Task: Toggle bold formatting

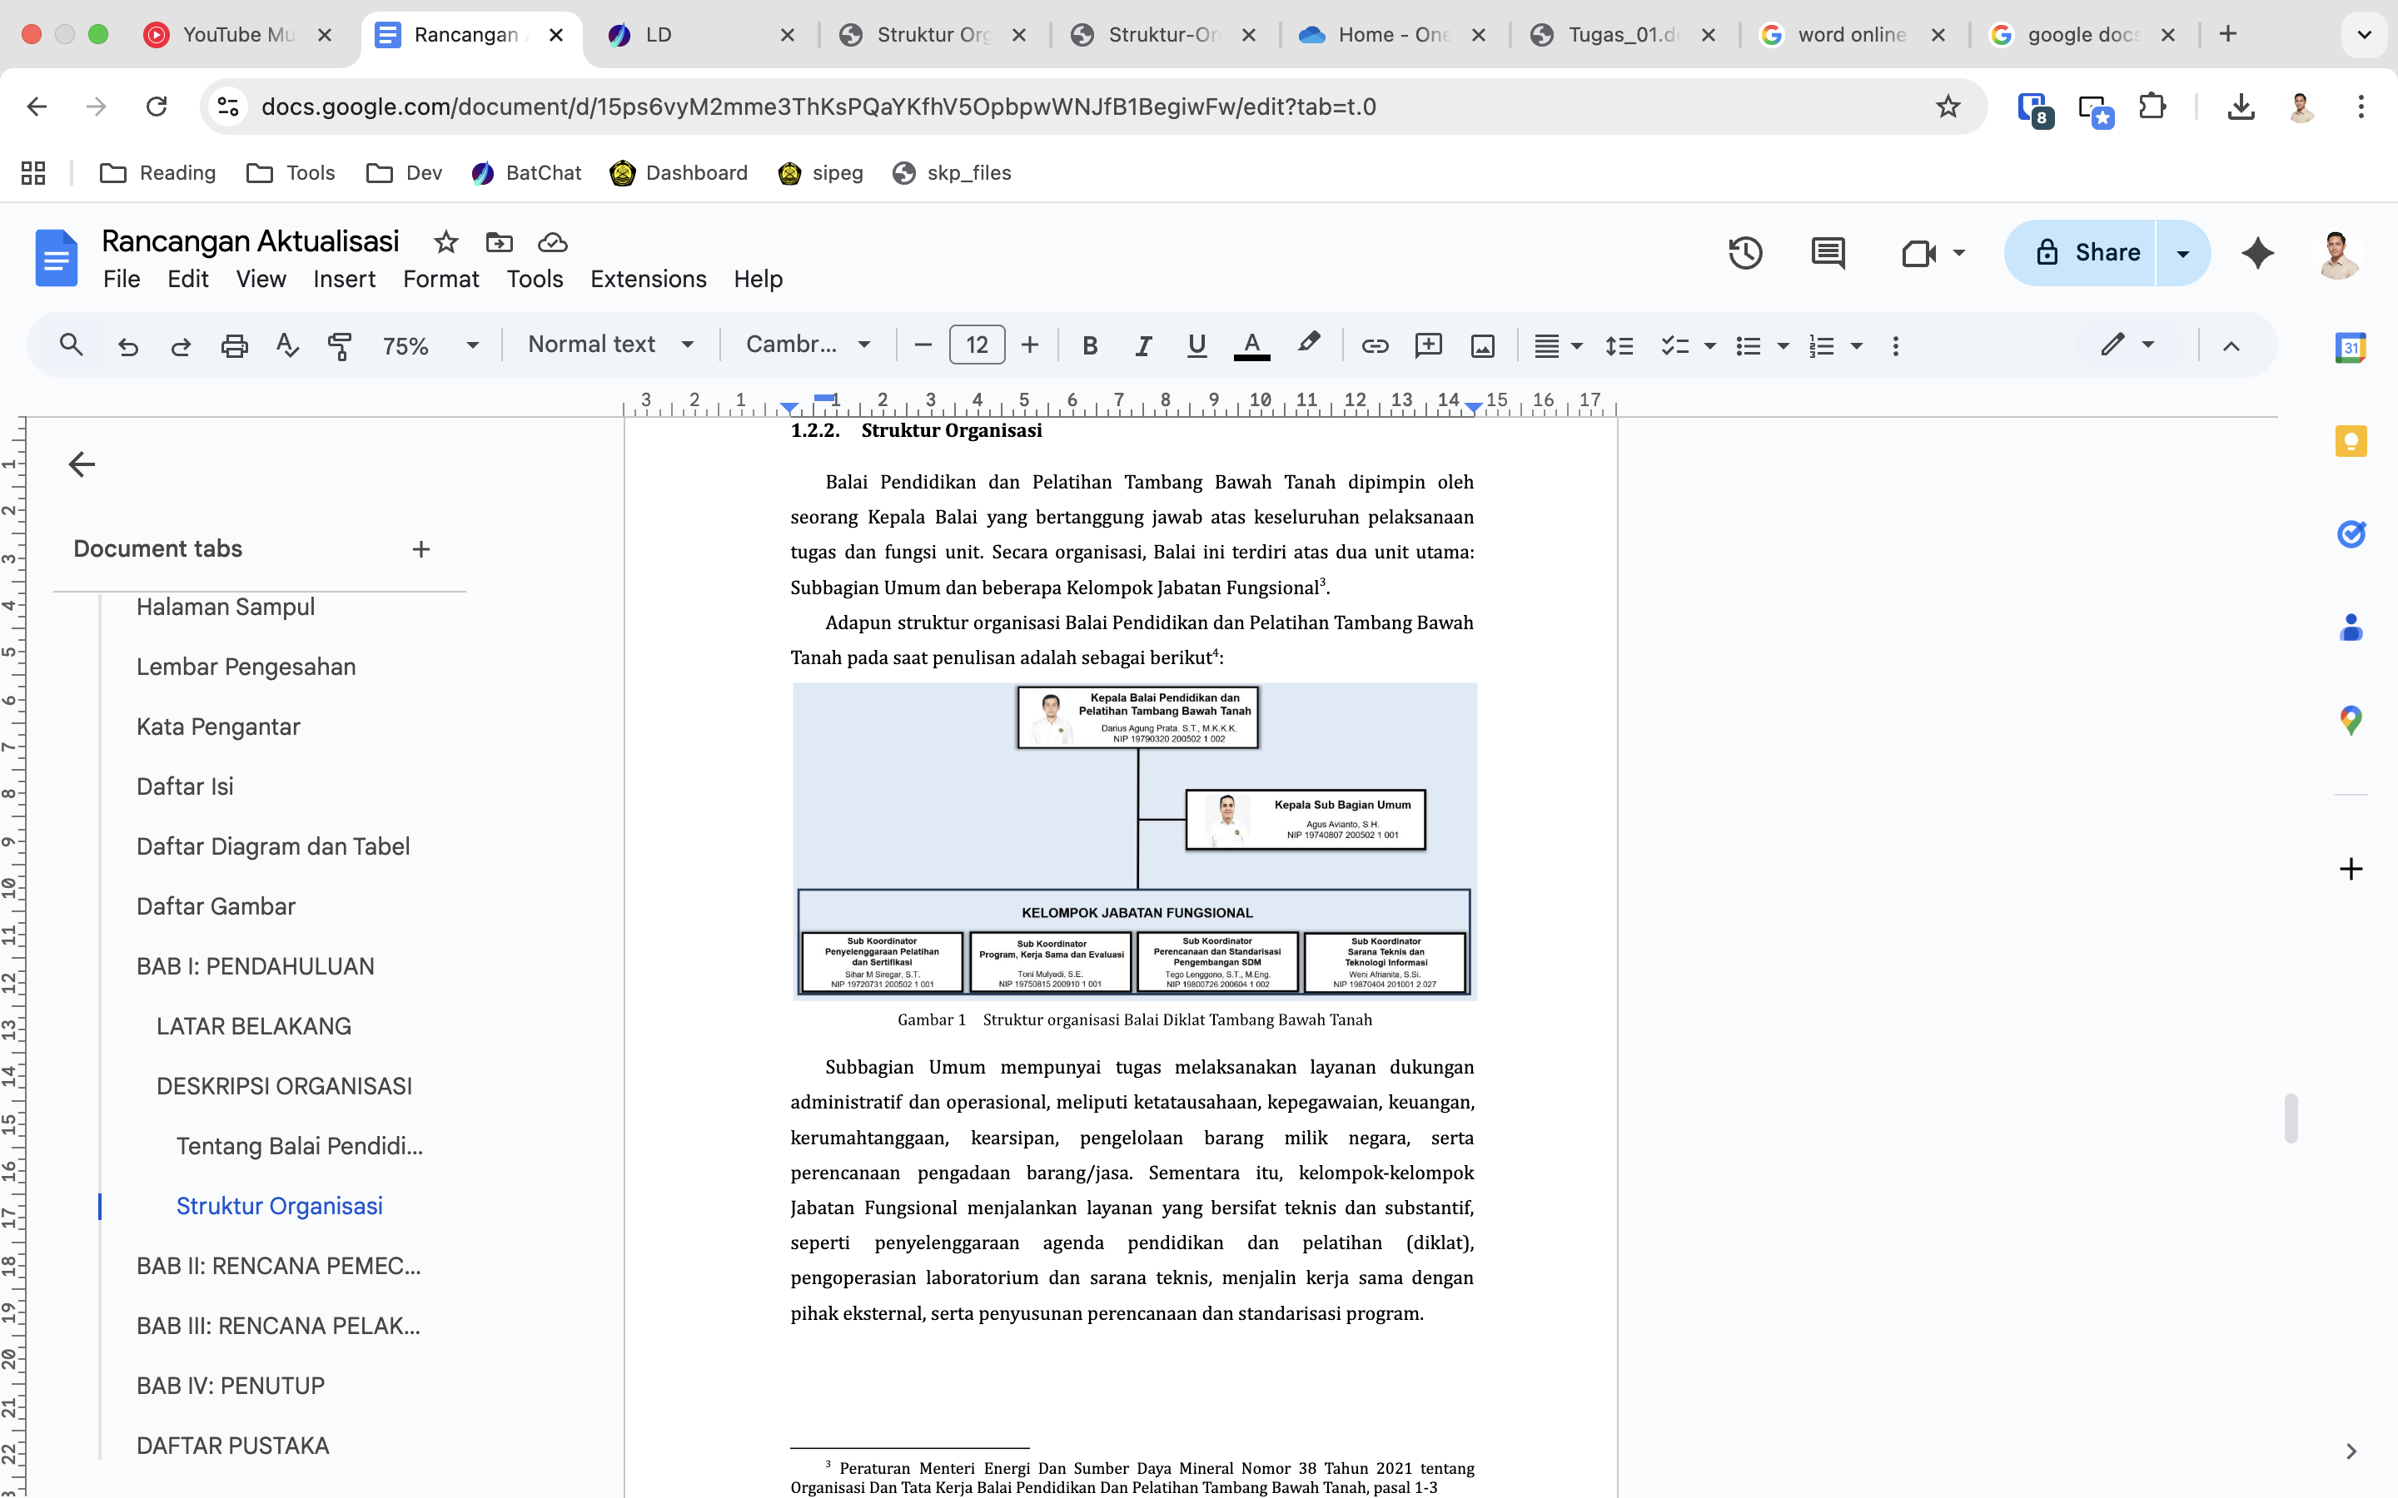Action: coord(1090,345)
